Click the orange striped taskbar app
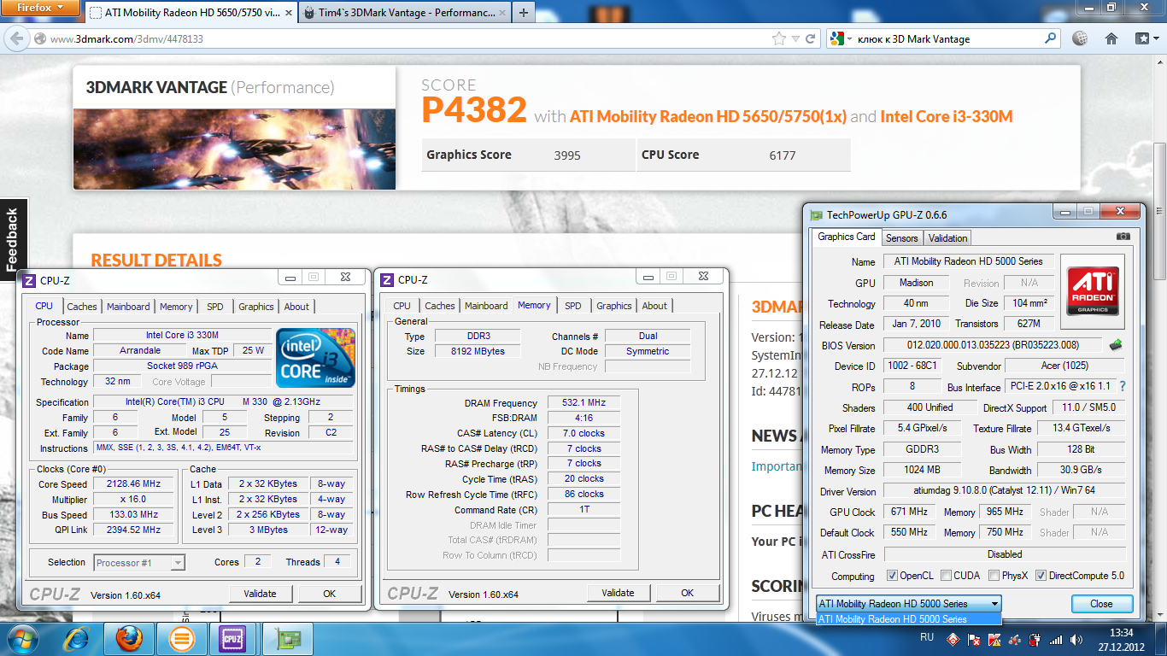Viewport: 1167px width, 656px height. 181,638
